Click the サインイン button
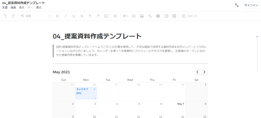 [251, 5]
